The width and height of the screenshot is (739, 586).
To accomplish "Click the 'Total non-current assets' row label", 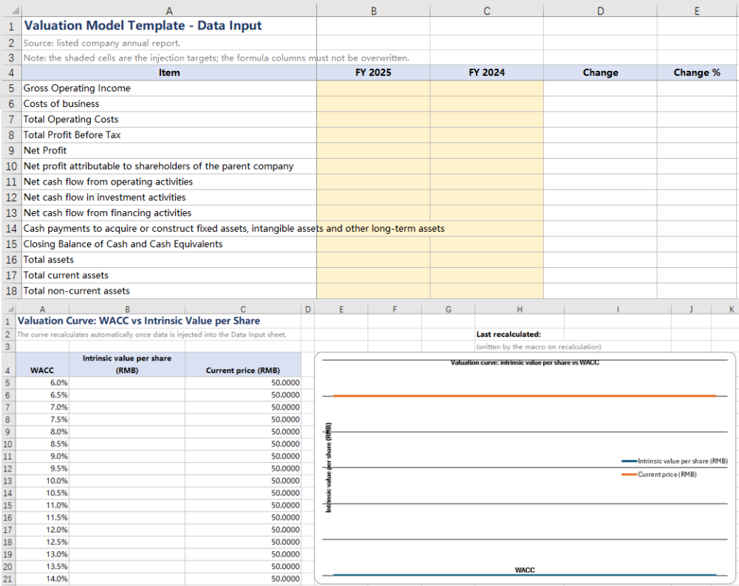I will (168, 291).
